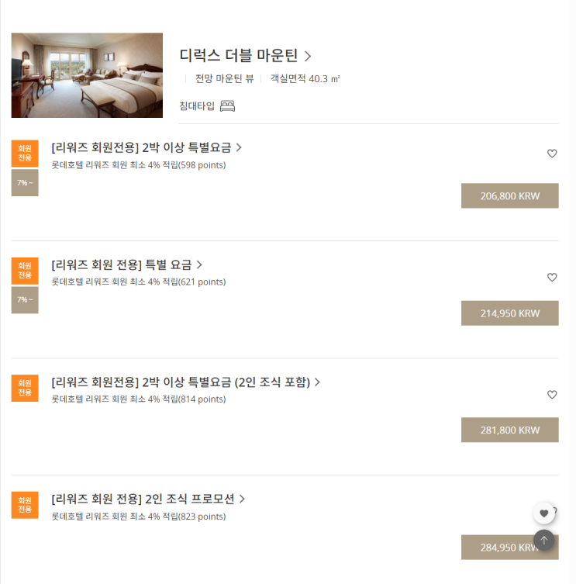Click the 7% badge on the 특별 요금 rate
Screen dimensions: 576x584
25,300
